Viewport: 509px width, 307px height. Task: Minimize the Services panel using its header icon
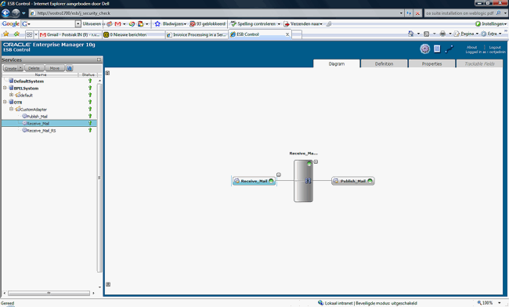pos(99,60)
